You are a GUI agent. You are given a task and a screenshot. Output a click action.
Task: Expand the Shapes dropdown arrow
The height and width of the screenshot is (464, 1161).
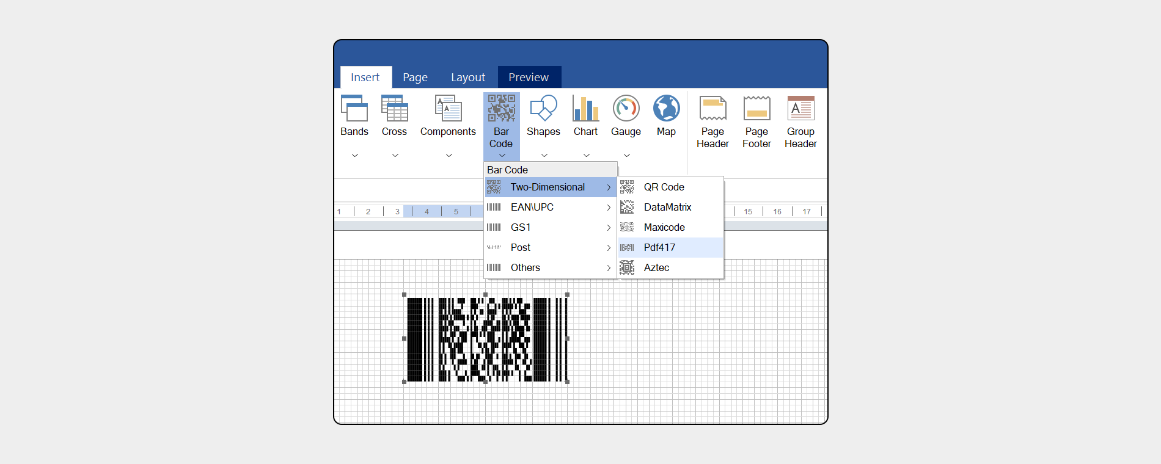coord(544,156)
